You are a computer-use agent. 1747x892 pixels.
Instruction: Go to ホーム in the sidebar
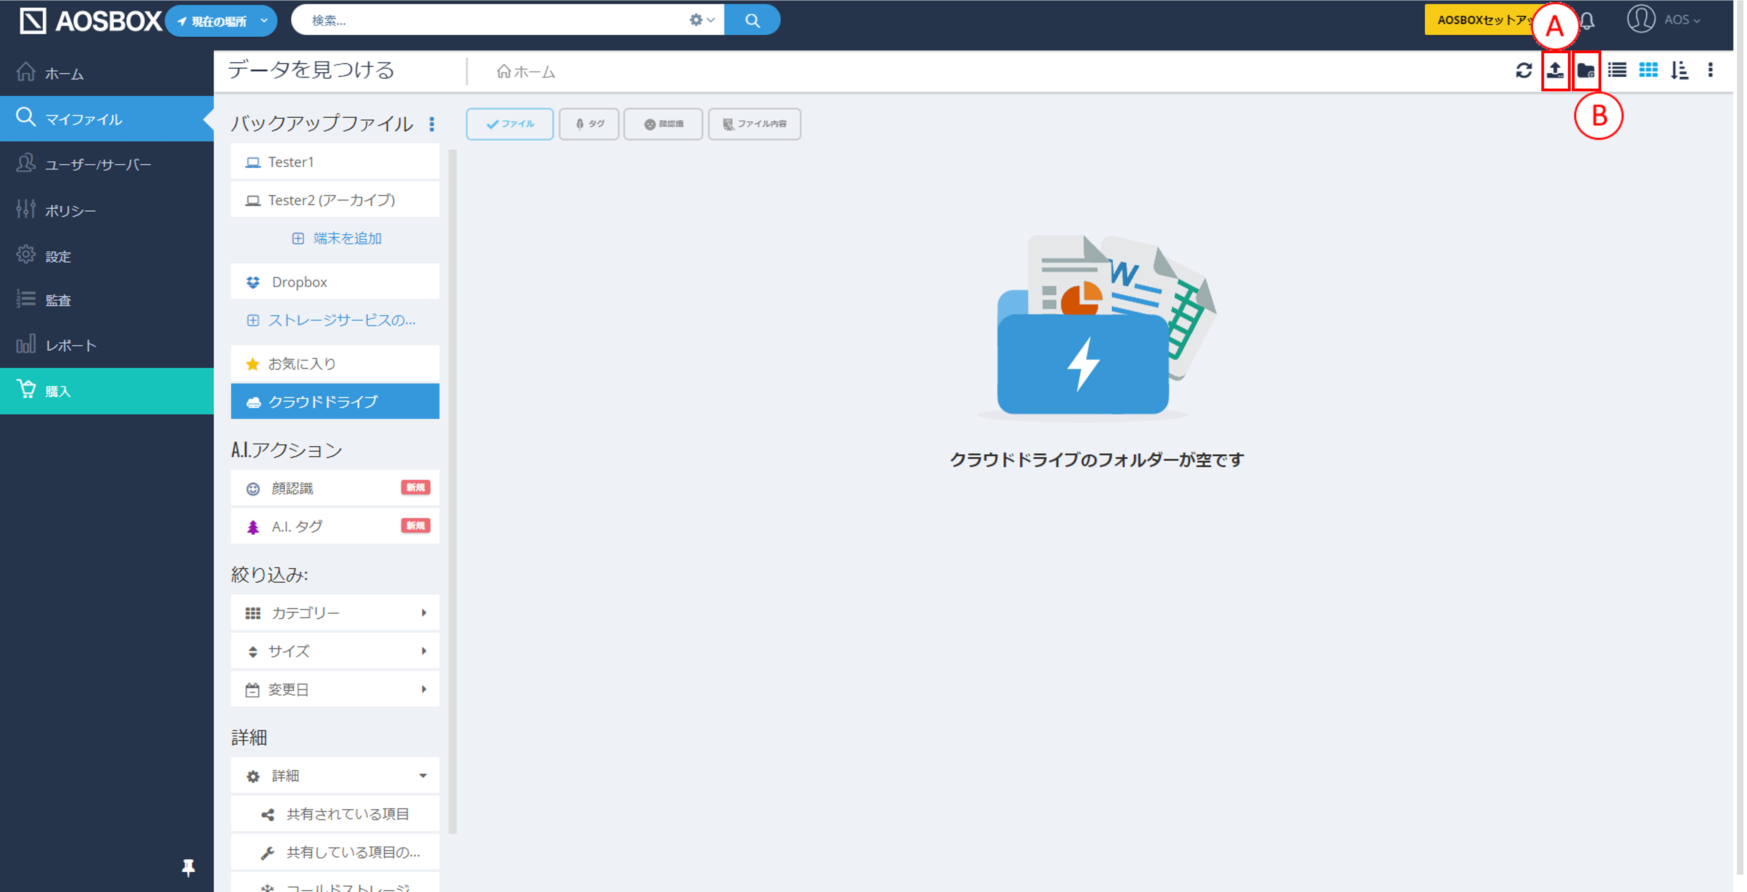tap(106, 73)
